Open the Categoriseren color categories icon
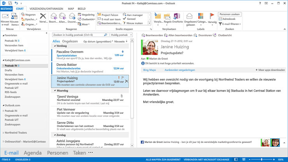 point(200,16)
